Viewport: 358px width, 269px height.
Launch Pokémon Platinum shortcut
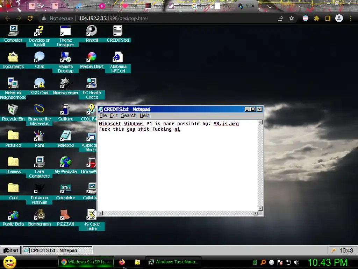point(39,194)
